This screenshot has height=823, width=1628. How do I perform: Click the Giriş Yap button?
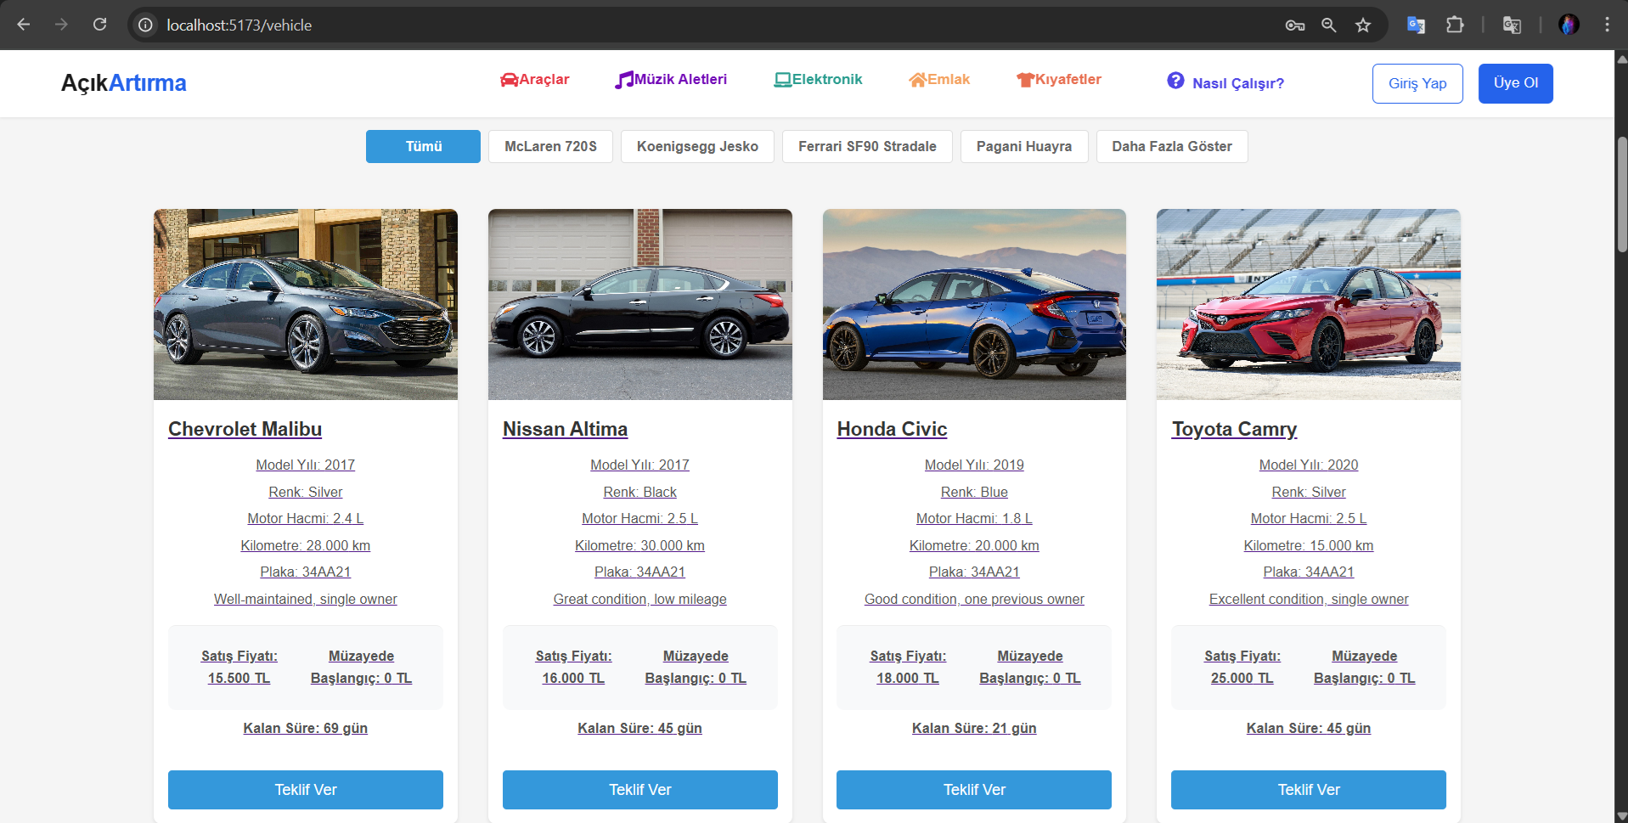point(1417,83)
